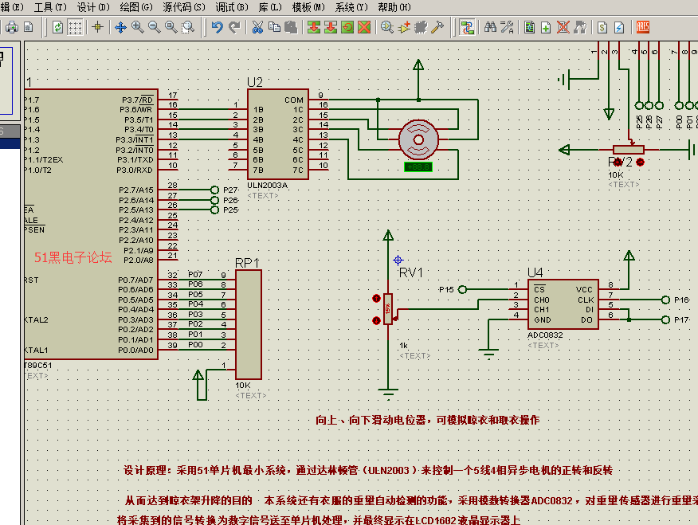Open the 库(L) menu
Image resolution: width=698 pixels, height=525 pixels.
coord(270,7)
